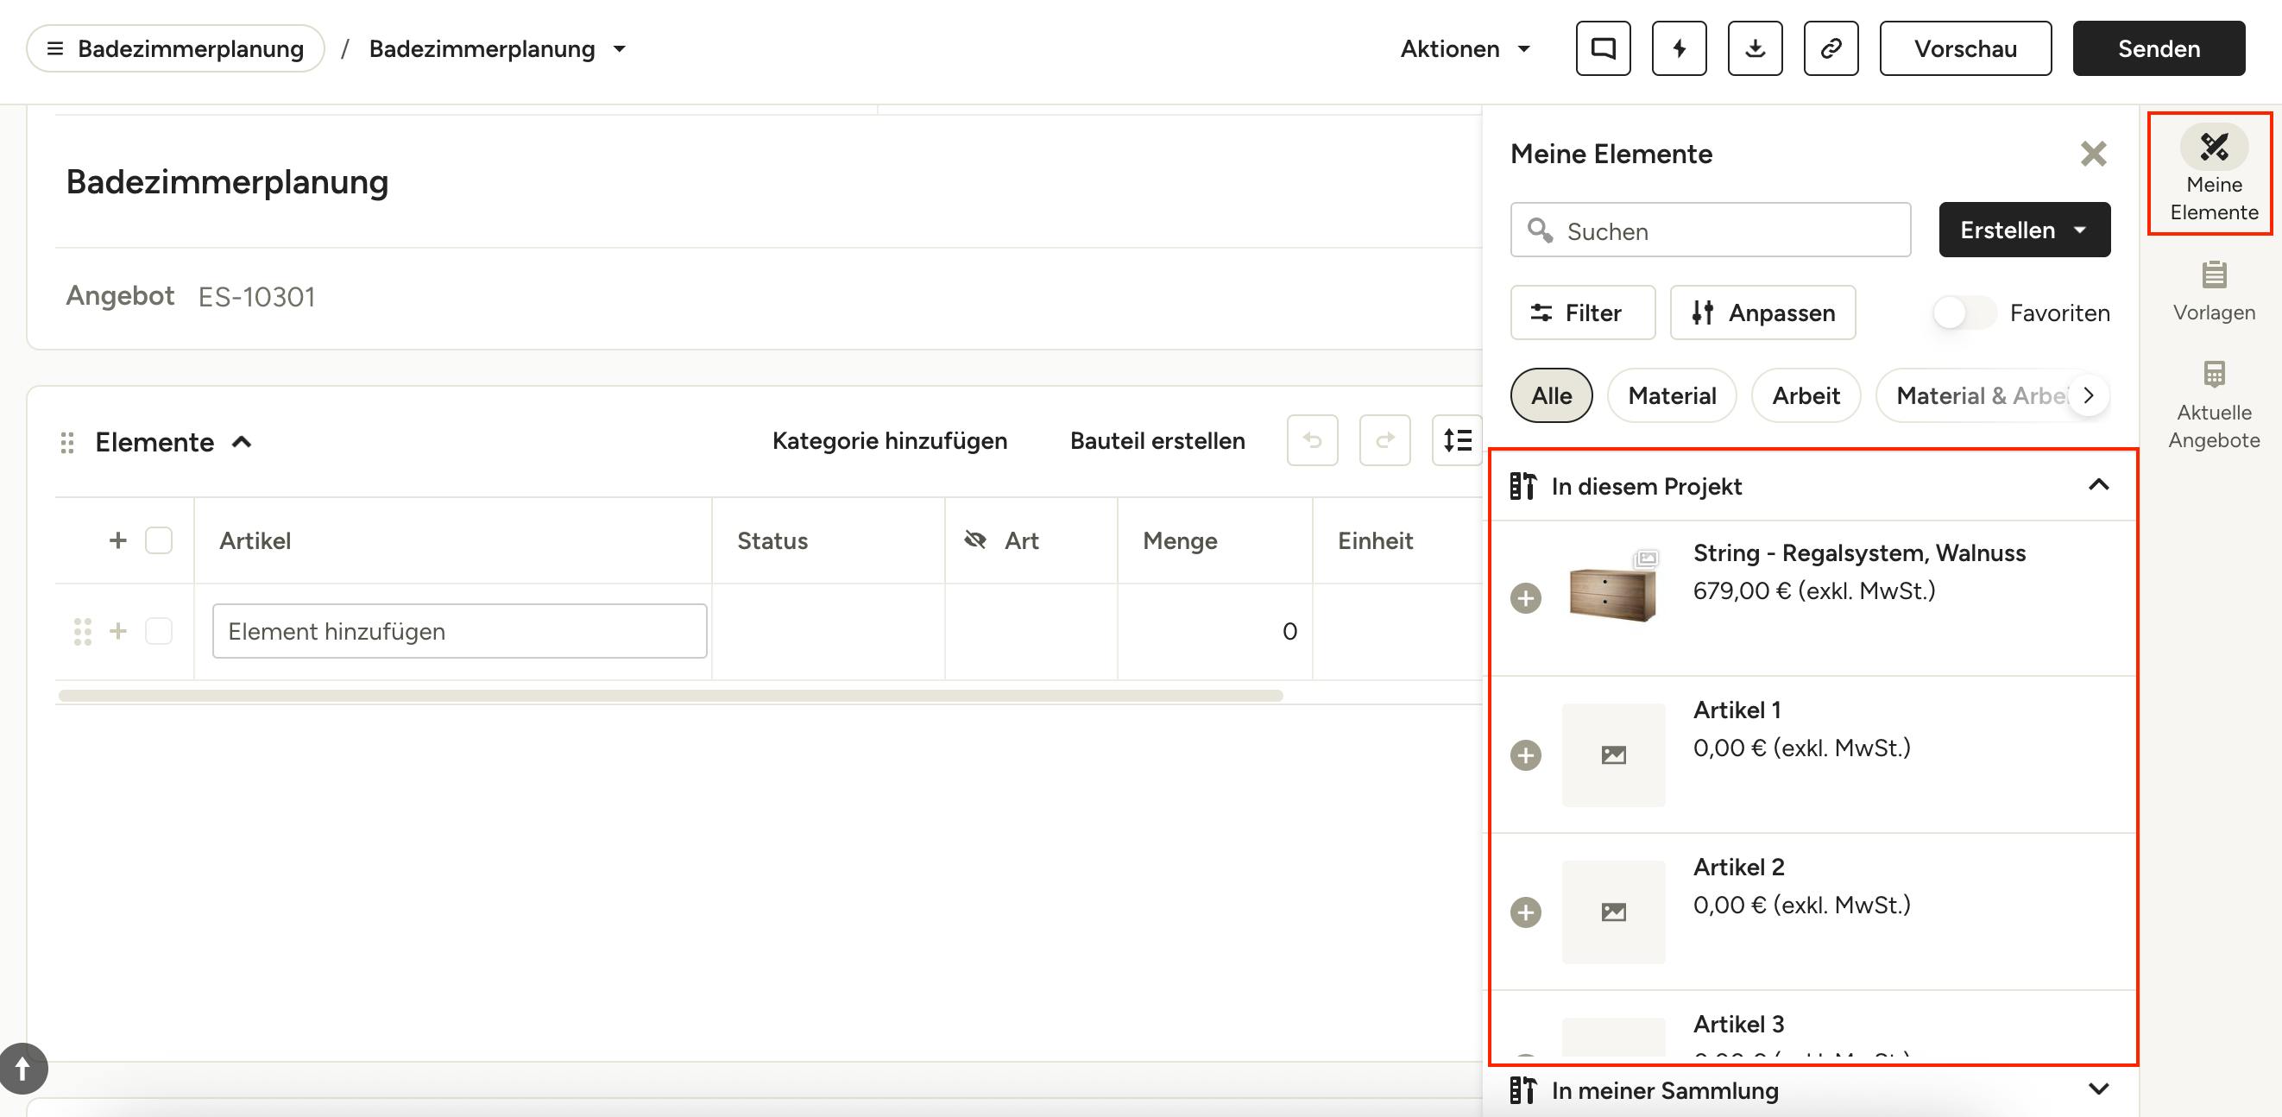This screenshot has width=2282, height=1117.
Task: Select the Material filter tab
Action: [1672, 395]
